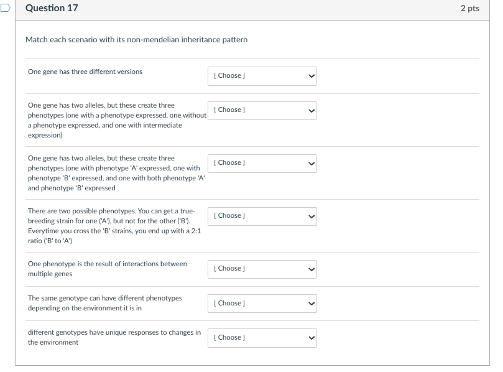Screen dimensions: 503x372
Task: Click the scenario text about true-breeding strain
Action: (x=114, y=226)
